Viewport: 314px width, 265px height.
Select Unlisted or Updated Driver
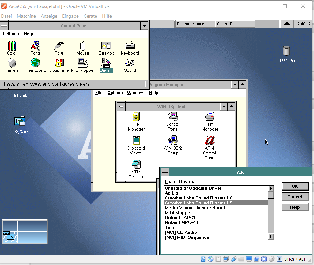tap(216, 188)
